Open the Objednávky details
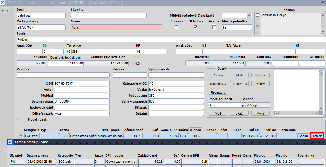Image resolution: width=326 pixels, height=167 pixels. (218, 83)
